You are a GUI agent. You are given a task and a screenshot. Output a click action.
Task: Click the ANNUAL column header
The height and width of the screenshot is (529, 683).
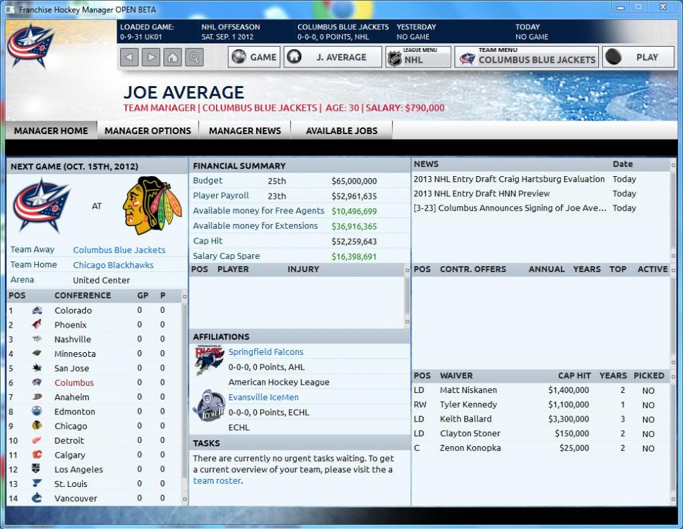click(546, 270)
